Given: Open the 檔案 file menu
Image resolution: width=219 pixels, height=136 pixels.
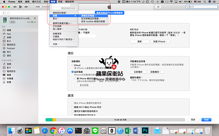Looking at the screenshot, I should (x=20, y=2).
